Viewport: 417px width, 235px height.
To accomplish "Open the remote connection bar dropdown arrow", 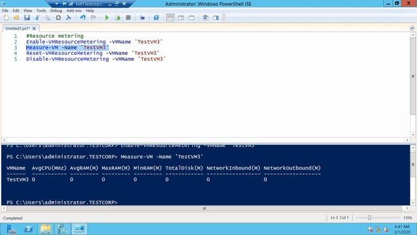I will tap(57, 4).
